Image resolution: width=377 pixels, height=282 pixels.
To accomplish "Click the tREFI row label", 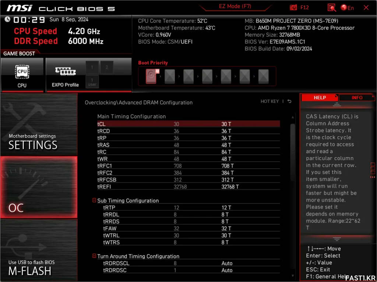I will pyautogui.click(x=104, y=187).
